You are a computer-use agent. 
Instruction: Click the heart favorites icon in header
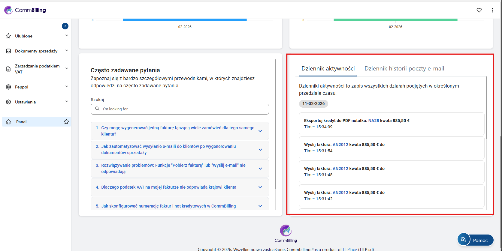tap(479, 10)
